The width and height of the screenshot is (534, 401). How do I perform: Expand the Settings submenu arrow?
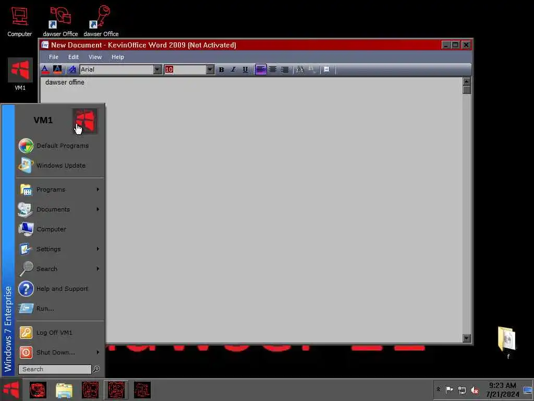click(98, 249)
